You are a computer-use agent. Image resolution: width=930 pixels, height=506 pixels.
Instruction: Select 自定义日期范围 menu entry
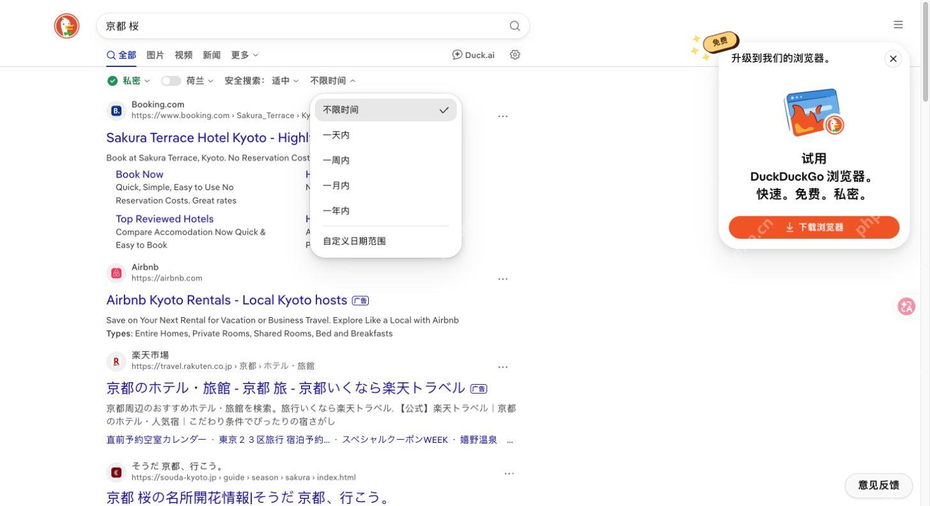point(386,241)
